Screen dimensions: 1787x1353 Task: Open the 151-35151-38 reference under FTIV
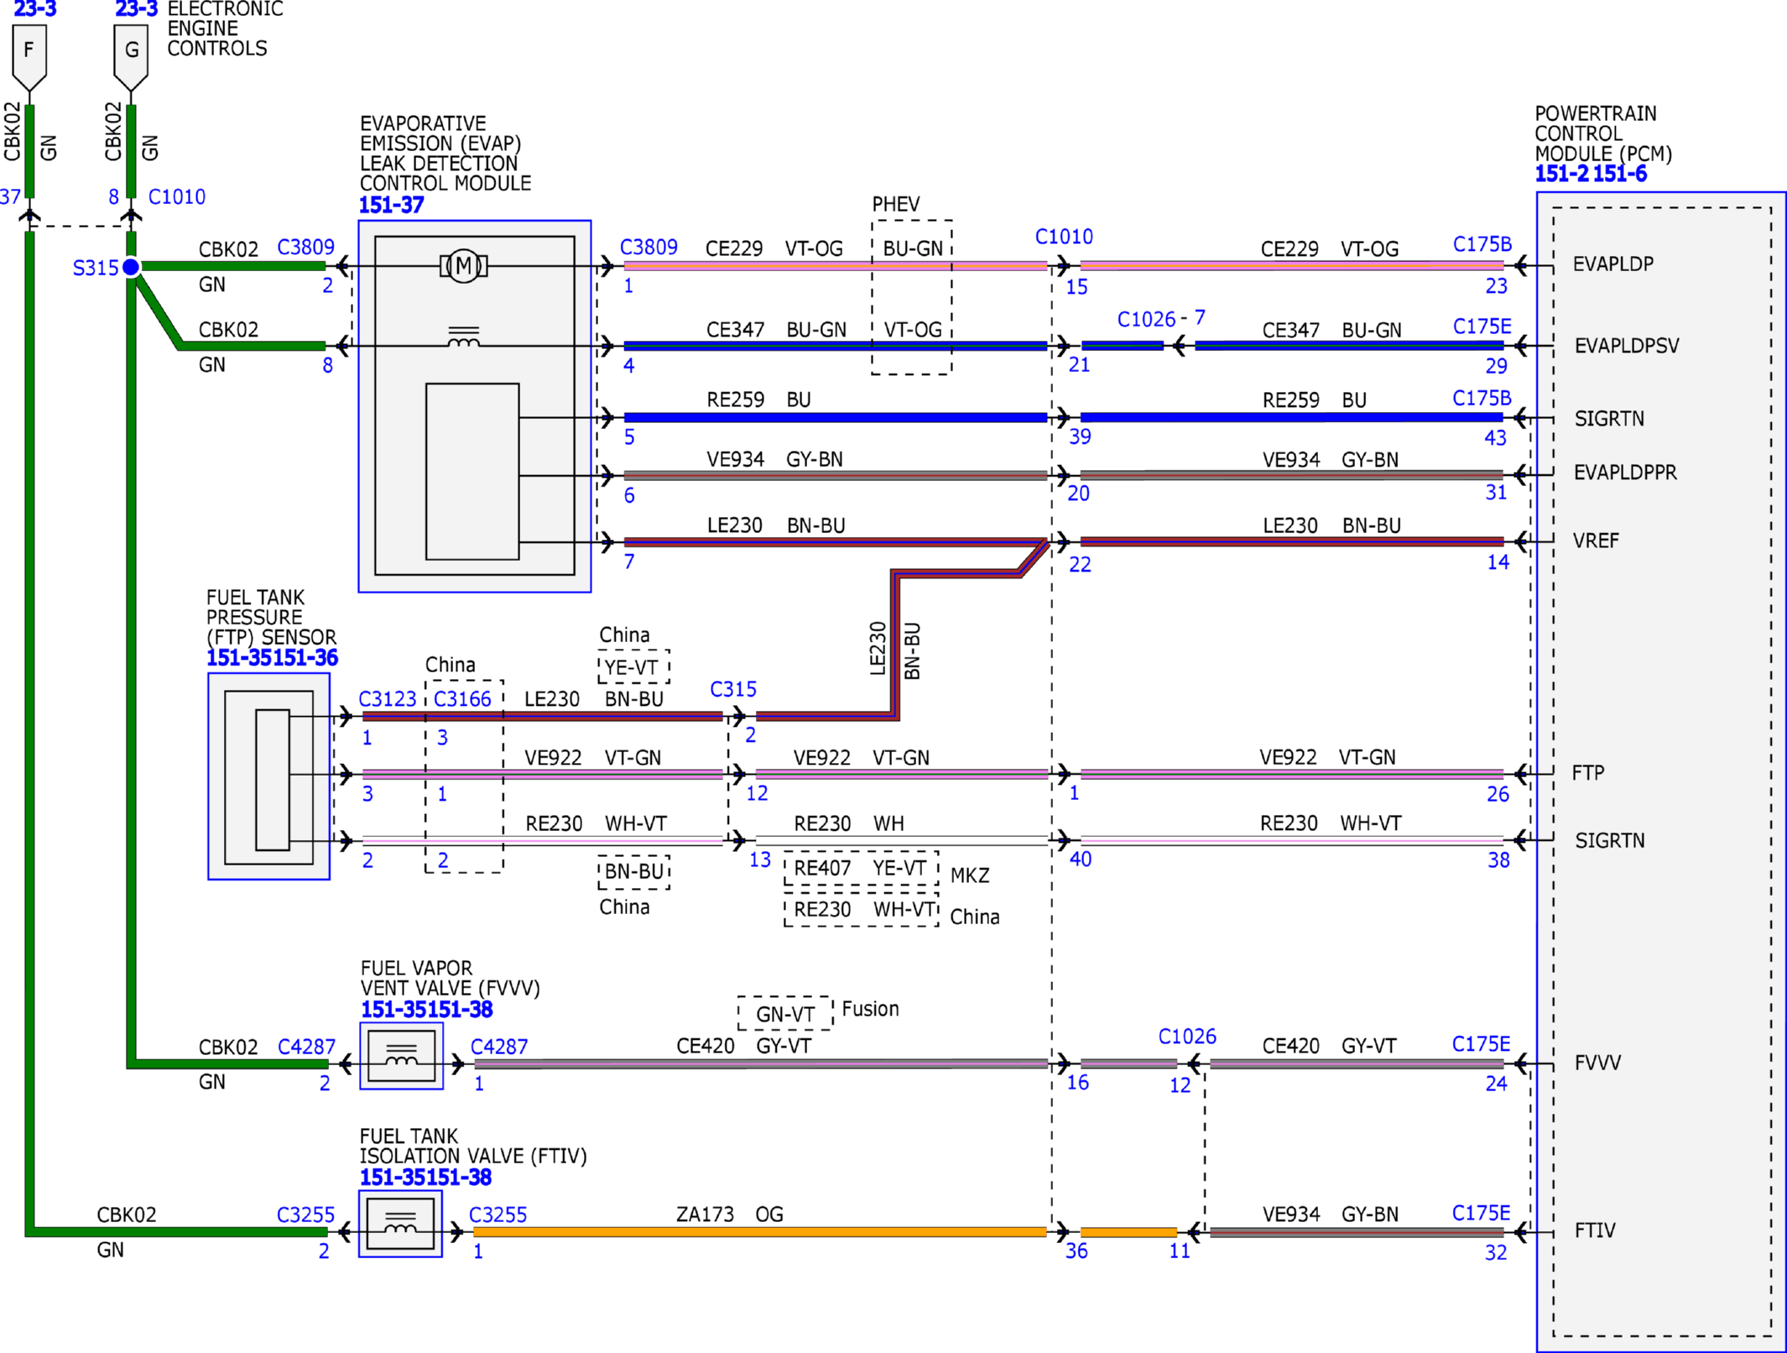click(x=425, y=1178)
